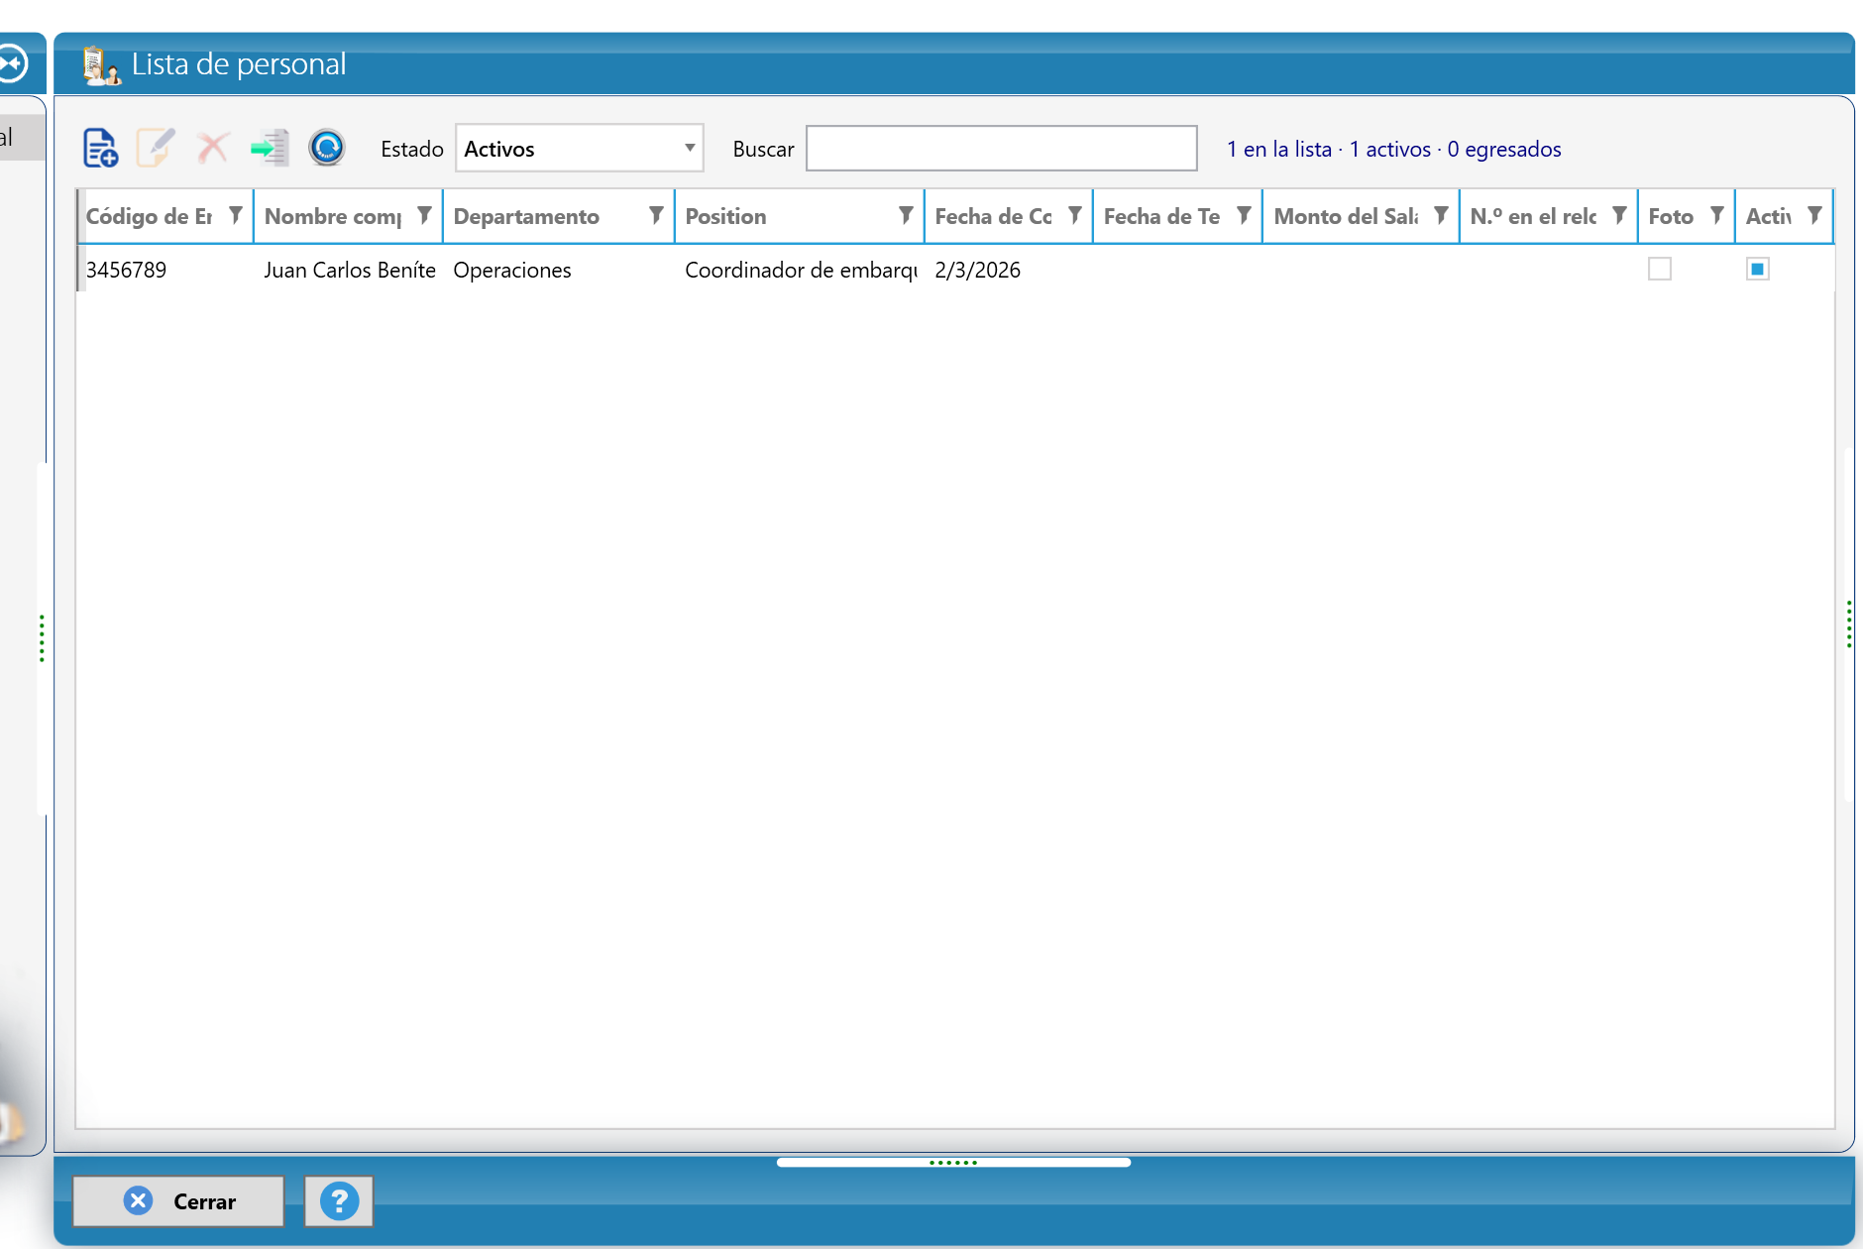Refresh the staff list
Image resolution: width=1863 pixels, height=1249 pixels.
[x=326, y=149]
